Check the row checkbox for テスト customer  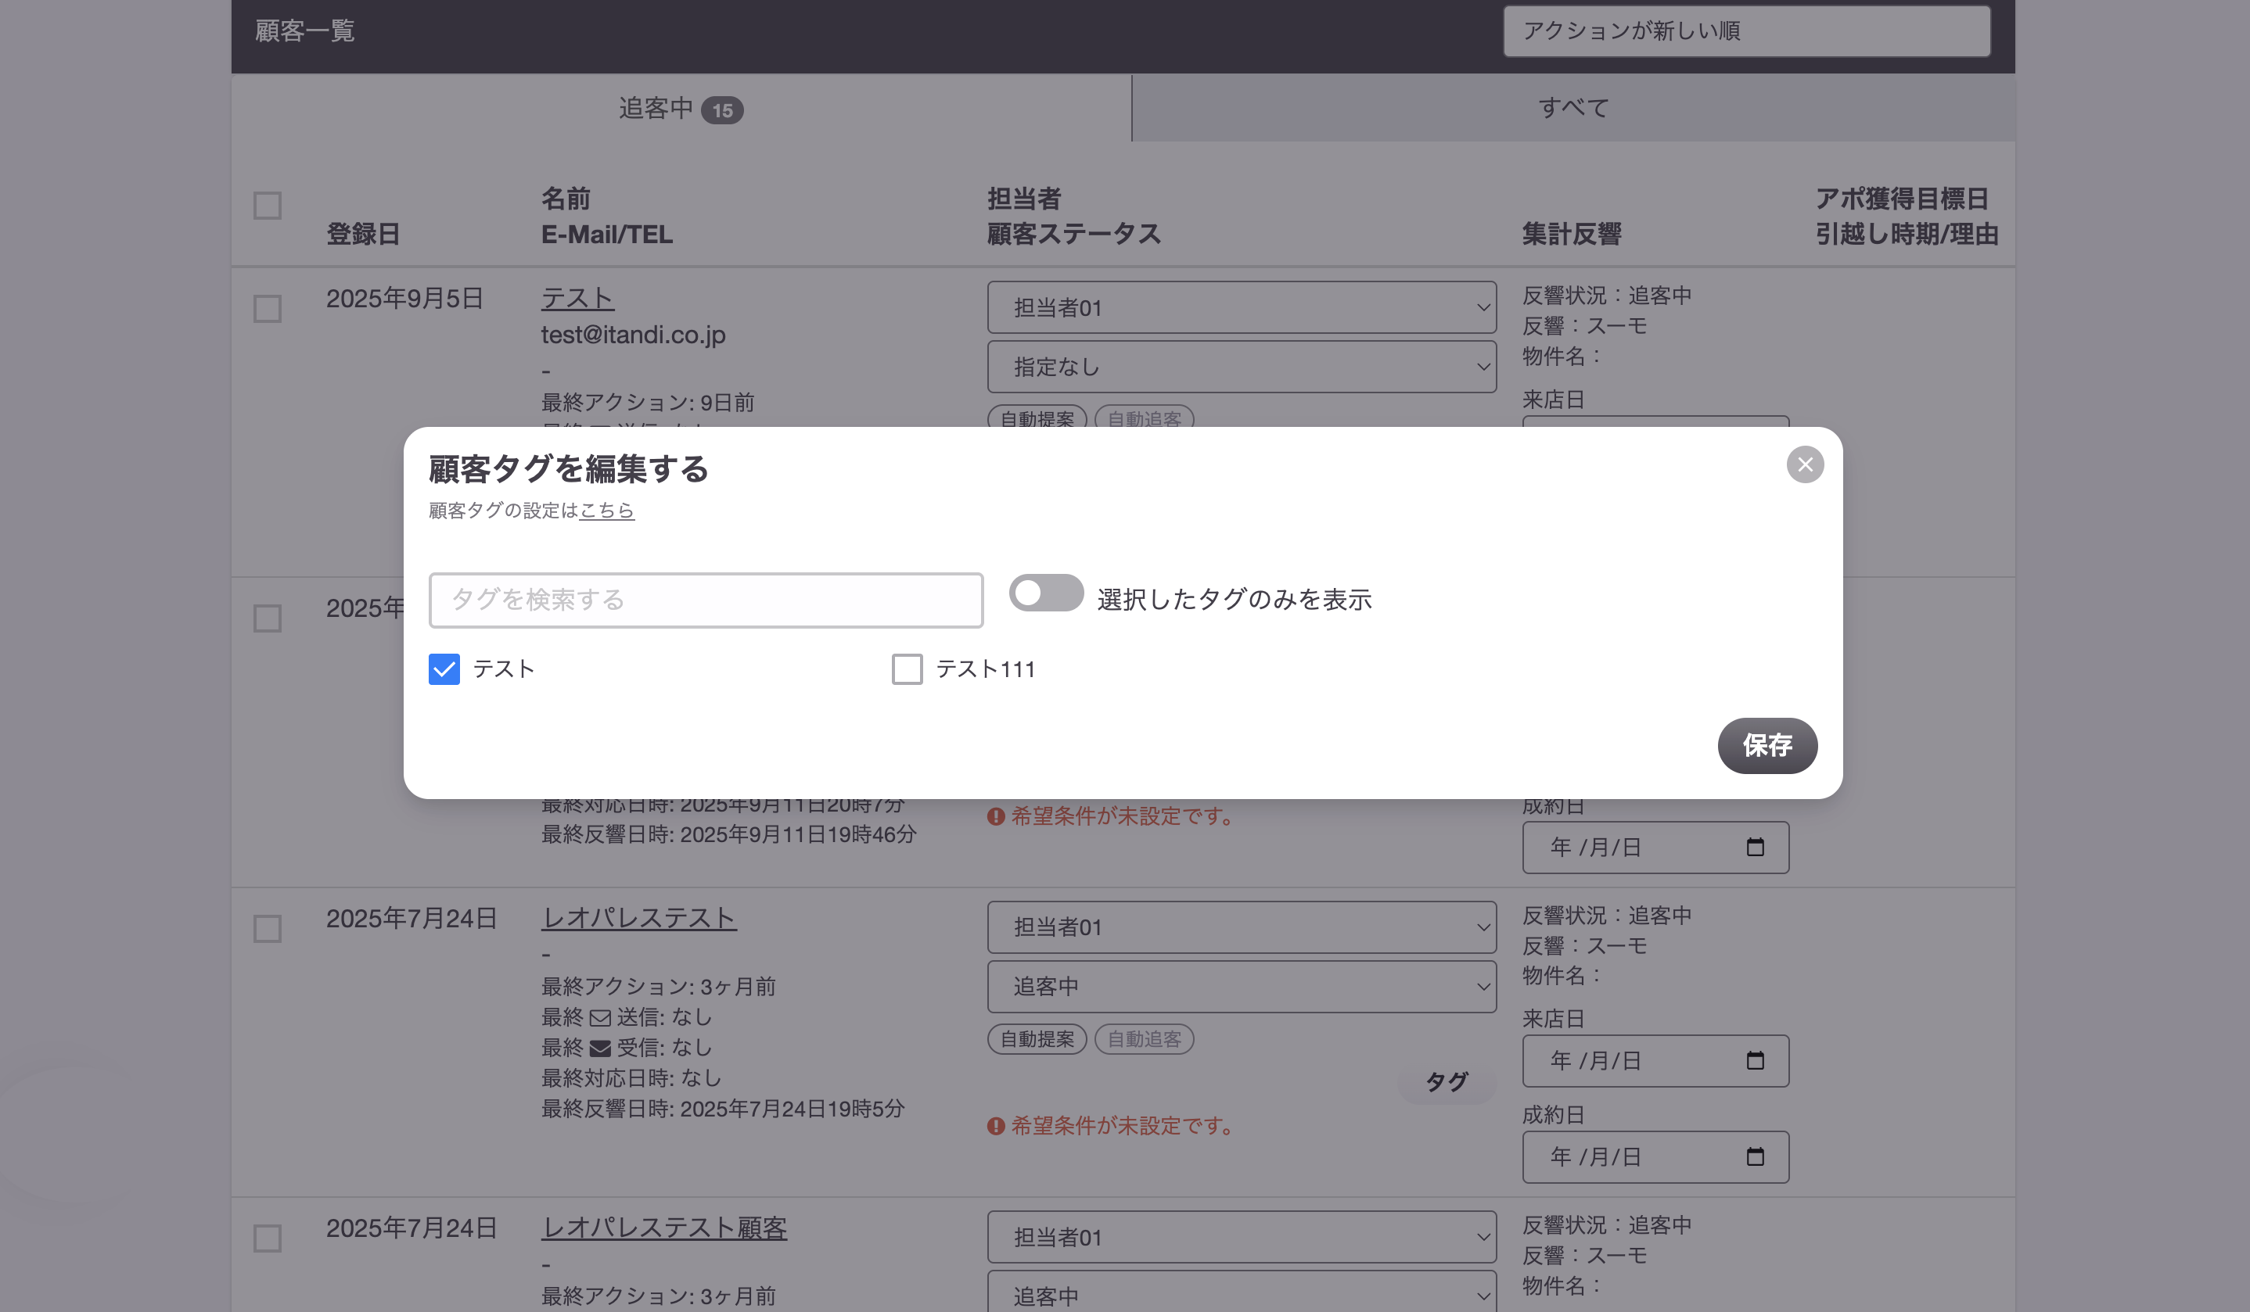[x=267, y=309]
